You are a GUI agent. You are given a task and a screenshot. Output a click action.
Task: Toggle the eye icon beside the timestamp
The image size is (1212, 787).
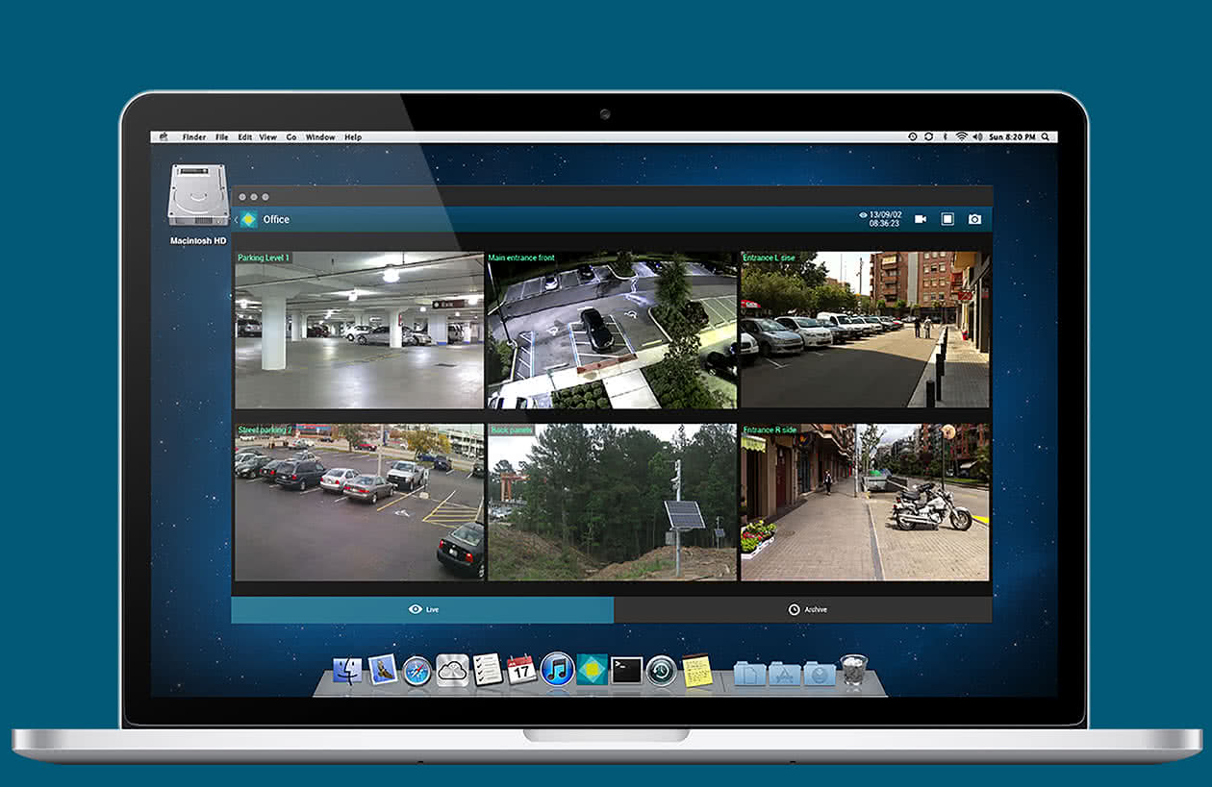[x=863, y=215]
